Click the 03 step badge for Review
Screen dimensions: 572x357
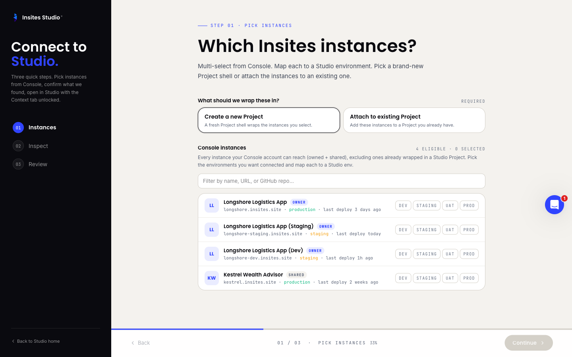(x=18, y=164)
